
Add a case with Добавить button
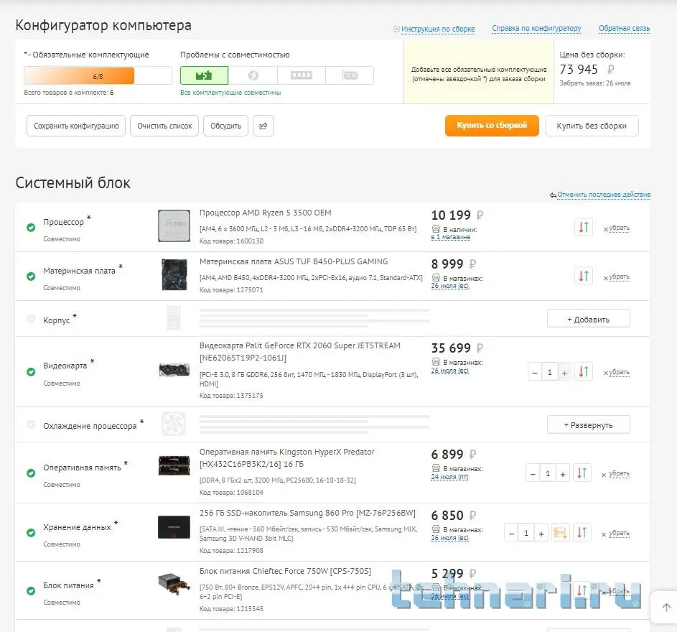[588, 320]
